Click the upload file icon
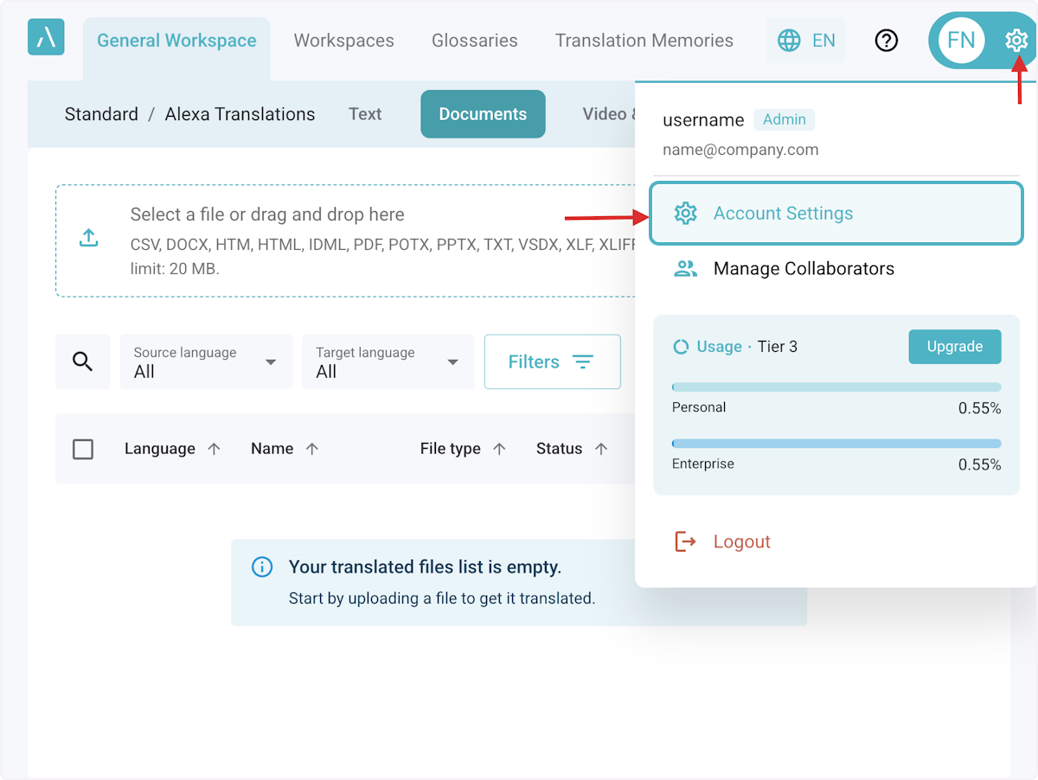 click(x=88, y=239)
